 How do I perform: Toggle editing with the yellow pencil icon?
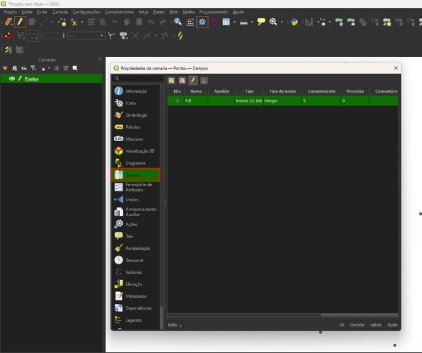tap(20, 22)
